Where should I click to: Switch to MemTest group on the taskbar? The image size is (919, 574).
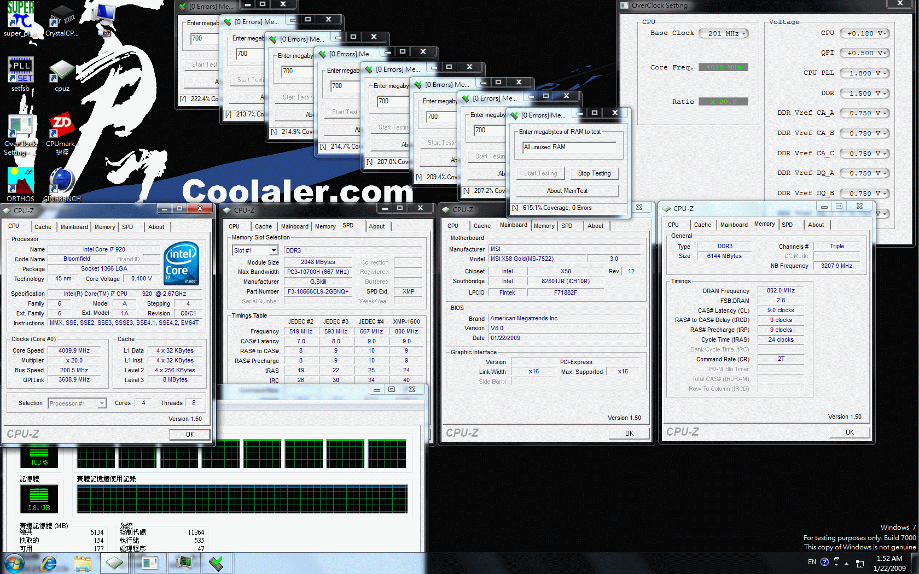(x=217, y=563)
